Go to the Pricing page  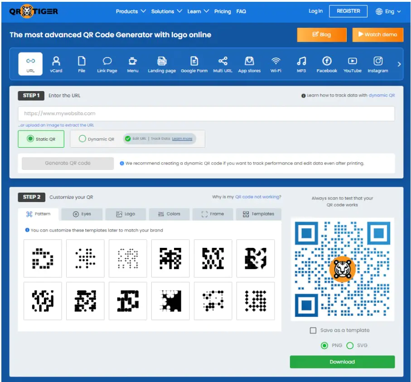[x=222, y=11]
